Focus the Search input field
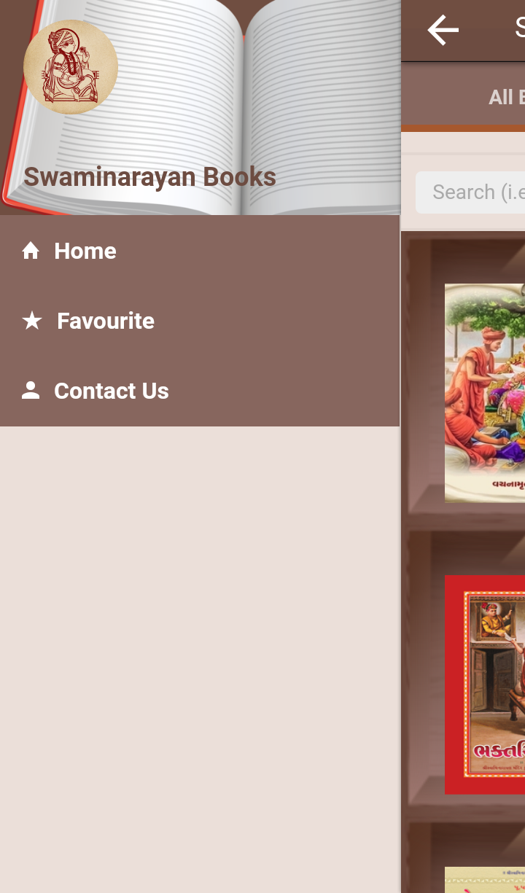 [x=470, y=192]
